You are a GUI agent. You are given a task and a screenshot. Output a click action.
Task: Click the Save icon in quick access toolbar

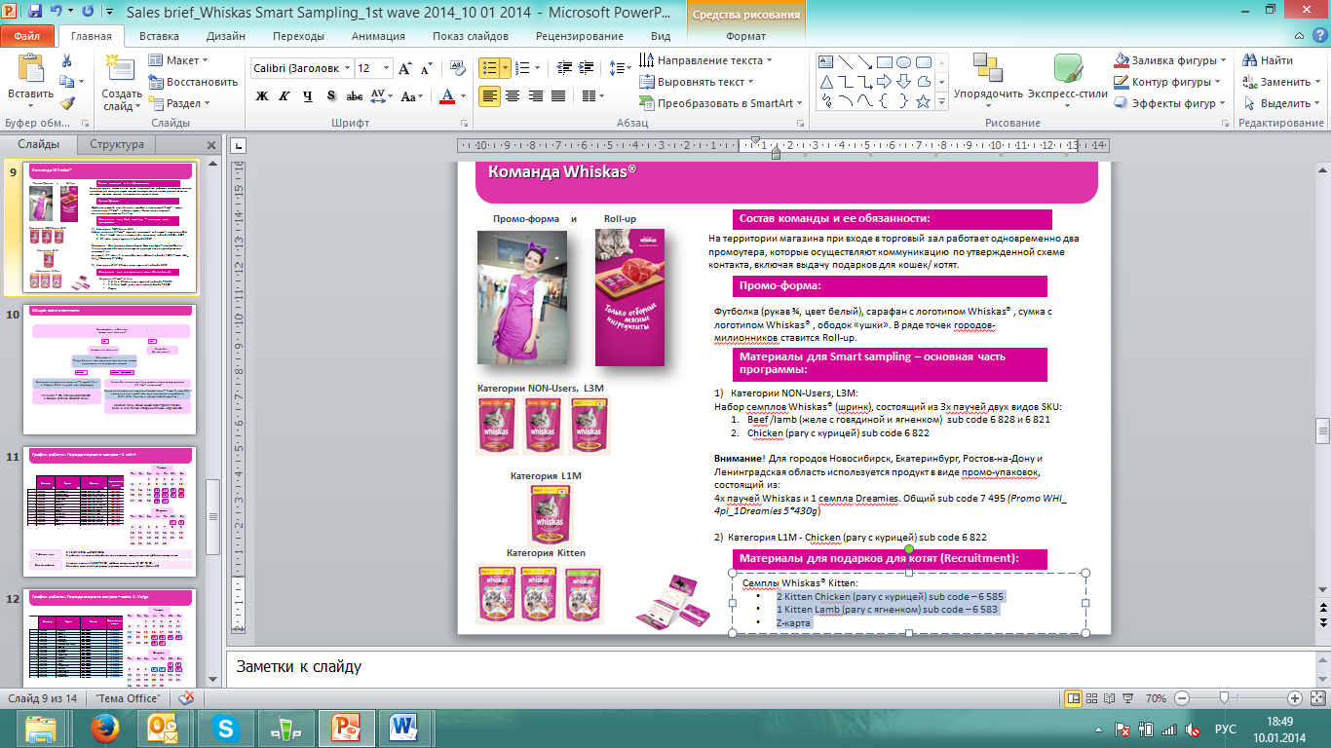(35, 13)
